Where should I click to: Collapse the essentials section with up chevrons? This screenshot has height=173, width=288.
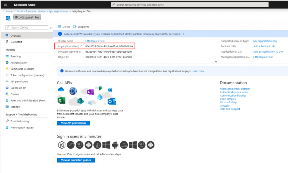point(216,62)
